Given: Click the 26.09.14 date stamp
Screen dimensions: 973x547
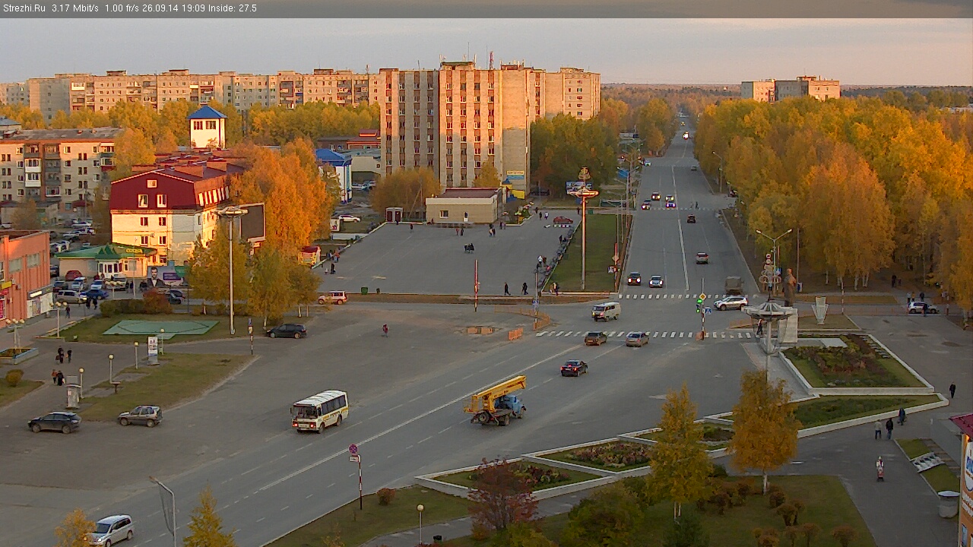Looking at the screenshot, I should click(x=159, y=8).
